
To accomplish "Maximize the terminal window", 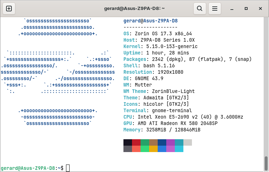I will (246, 8).
